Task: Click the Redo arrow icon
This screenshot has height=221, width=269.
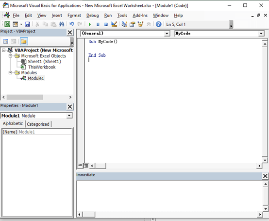Action: [80, 24]
